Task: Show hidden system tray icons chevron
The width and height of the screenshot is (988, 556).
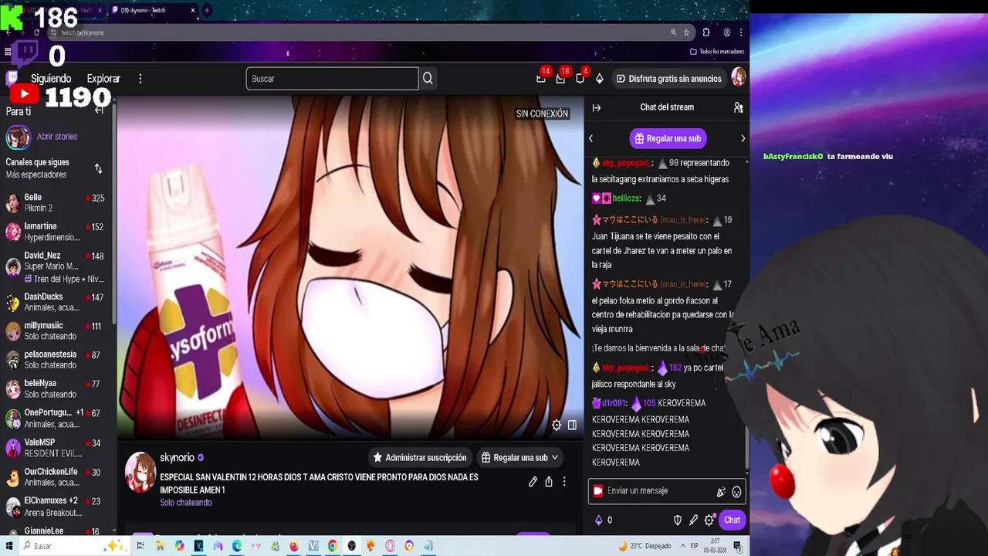Action: (683, 546)
